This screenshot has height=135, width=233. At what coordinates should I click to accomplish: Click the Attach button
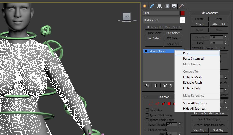click(x=199, y=24)
